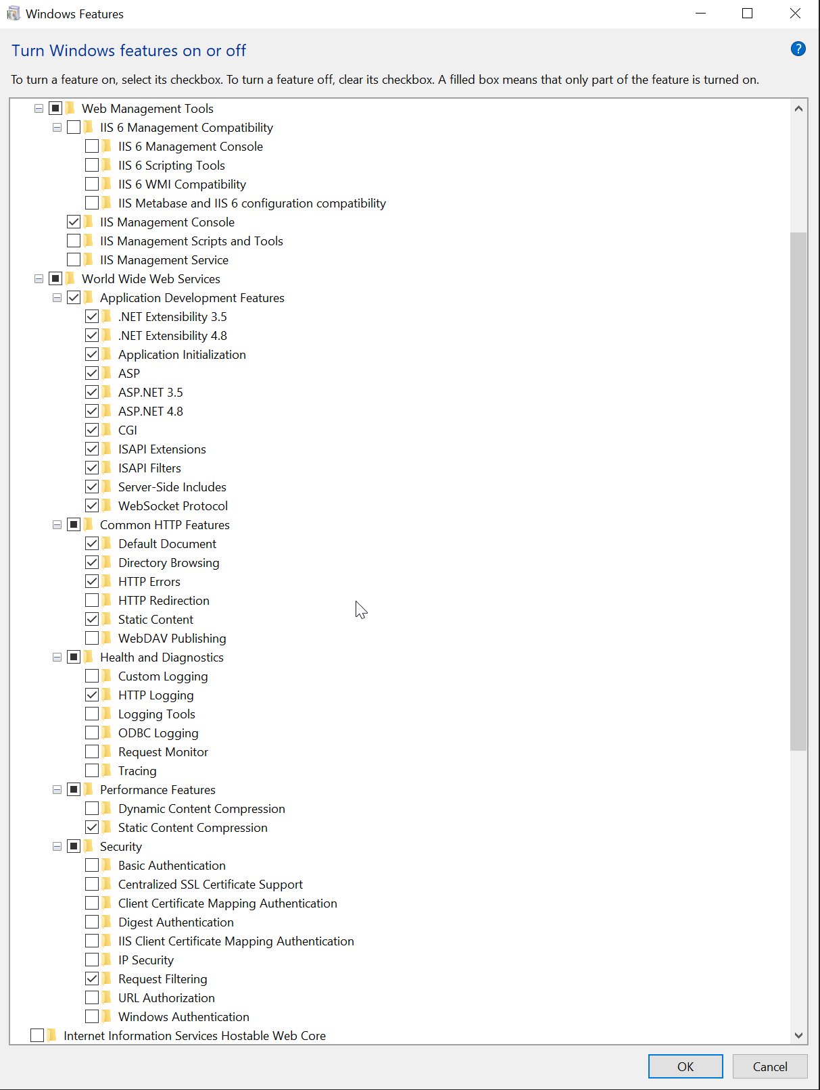Check the IIS Management Service checkbox
This screenshot has width=820, height=1090.
coord(74,259)
